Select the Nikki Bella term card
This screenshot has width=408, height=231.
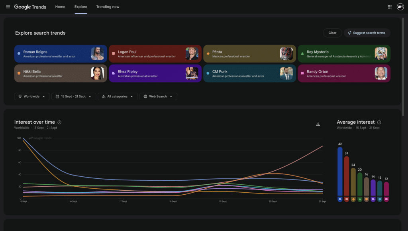61,73
